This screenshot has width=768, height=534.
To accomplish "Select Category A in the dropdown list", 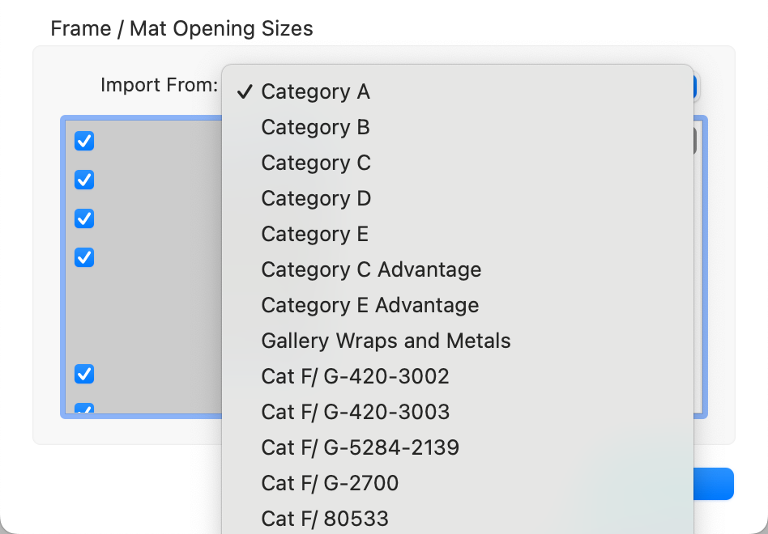I will tap(315, 92).
